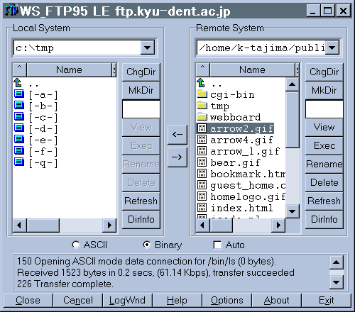Click the remote Delete button

coord(324,182)
